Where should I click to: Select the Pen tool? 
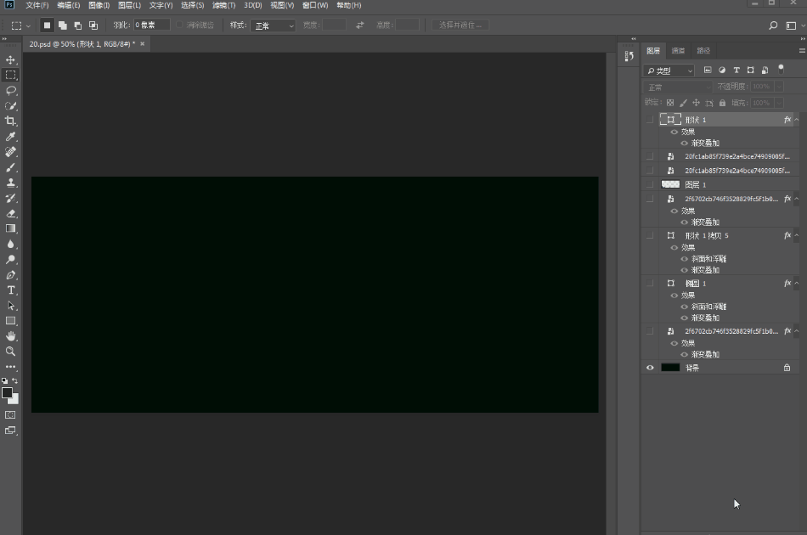[11, 275]
